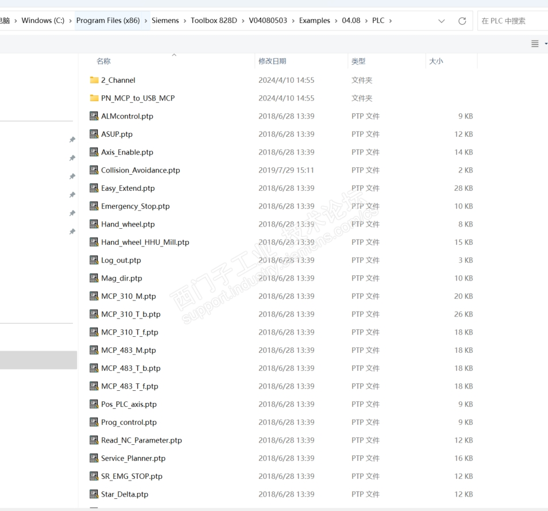548x511 pixels.
Task: Select the MCP_483_M.ptp file icon
Action: tap(94, 350)
